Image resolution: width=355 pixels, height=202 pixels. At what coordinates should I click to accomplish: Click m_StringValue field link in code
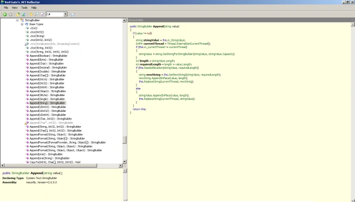pos(176,40)
